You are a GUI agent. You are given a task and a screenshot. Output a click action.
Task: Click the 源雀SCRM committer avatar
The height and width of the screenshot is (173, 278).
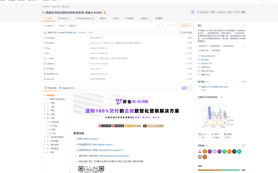point(45,32)
